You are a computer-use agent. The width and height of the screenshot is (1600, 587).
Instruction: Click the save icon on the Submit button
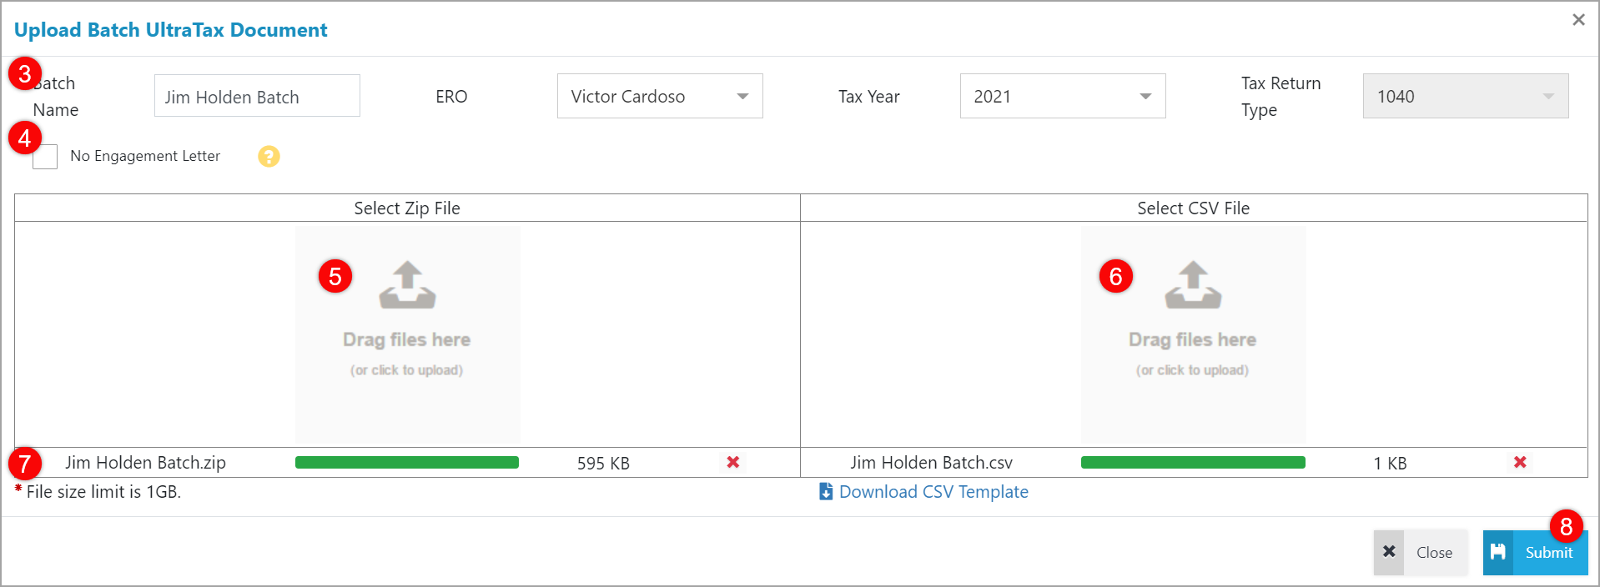coord(1500,552)
